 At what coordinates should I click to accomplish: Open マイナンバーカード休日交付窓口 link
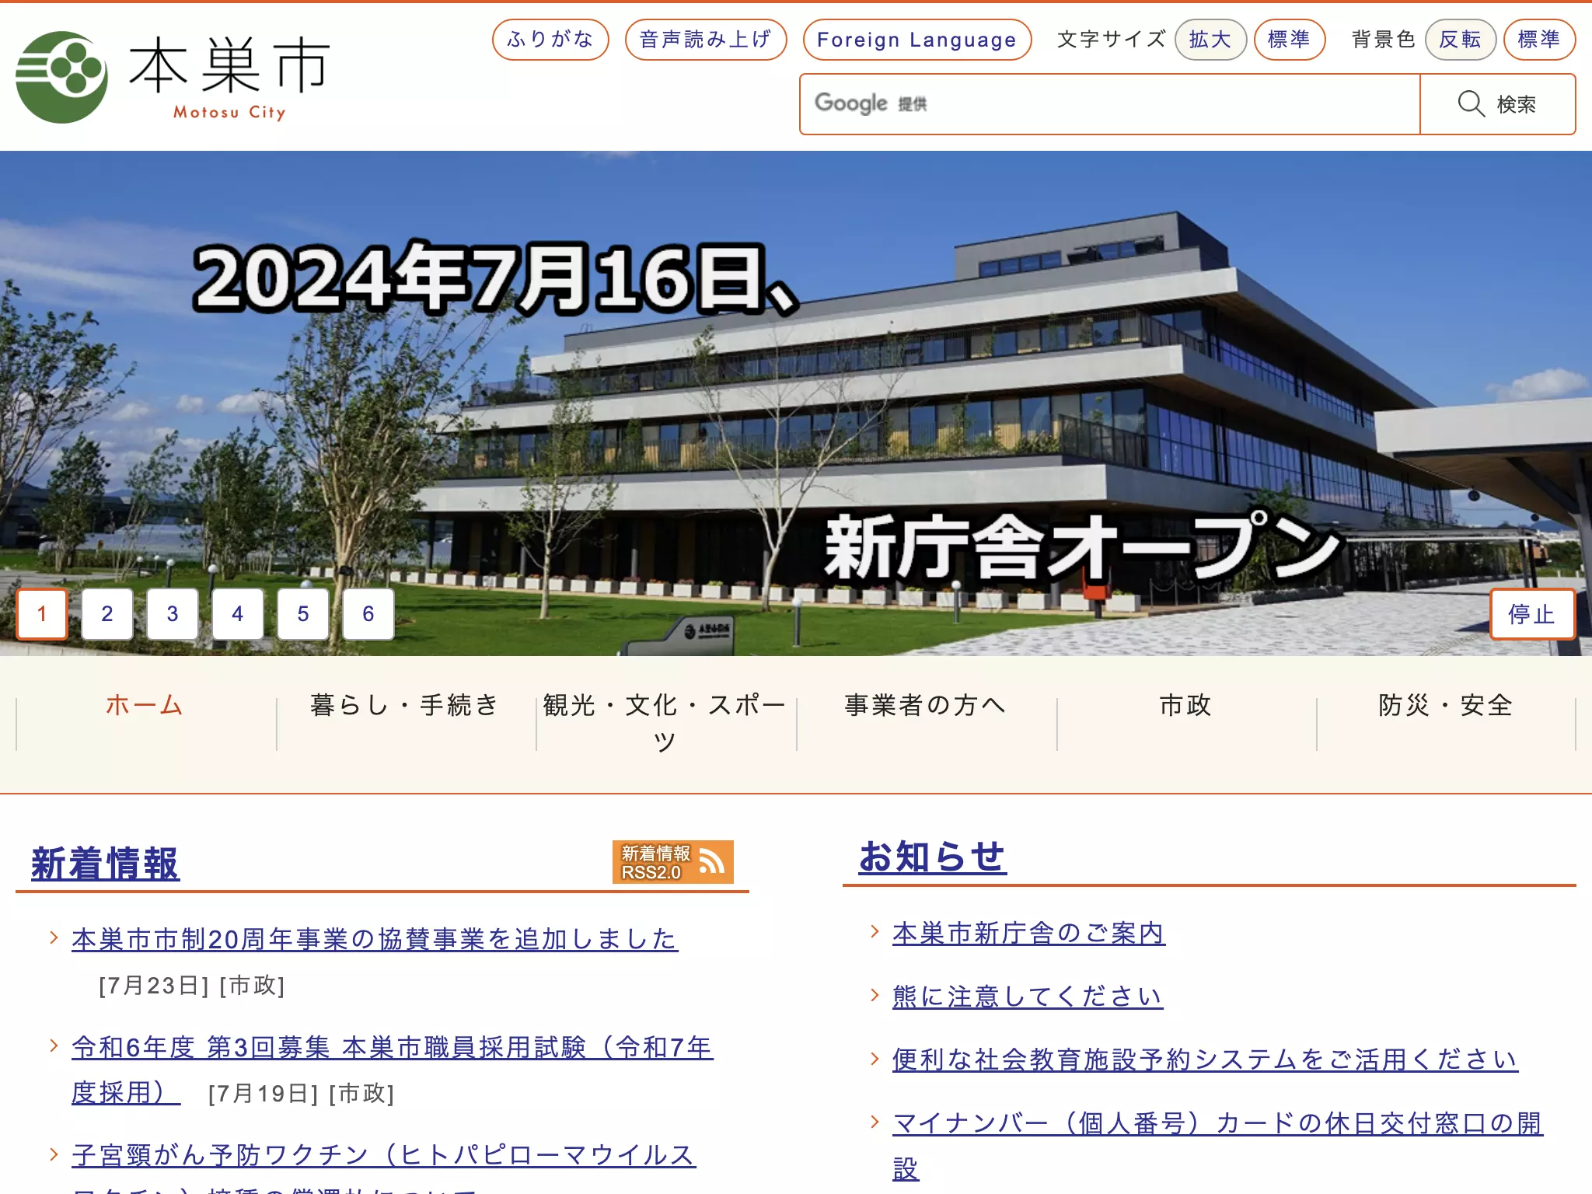pyautogui.click(x=1217, y=1145)
